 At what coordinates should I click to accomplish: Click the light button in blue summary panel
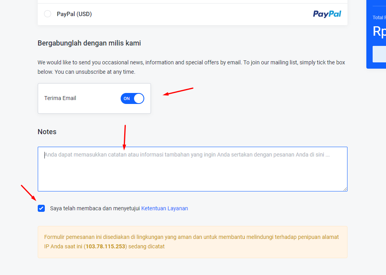pos(379,54)
